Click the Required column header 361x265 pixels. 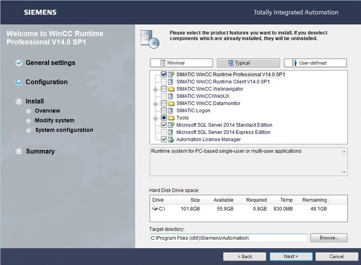coord(252,200)
